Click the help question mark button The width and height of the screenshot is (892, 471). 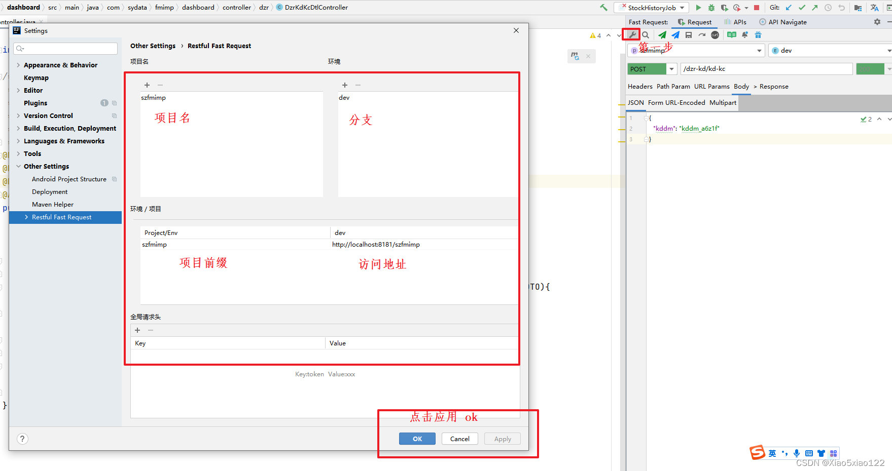click(22, 439)
